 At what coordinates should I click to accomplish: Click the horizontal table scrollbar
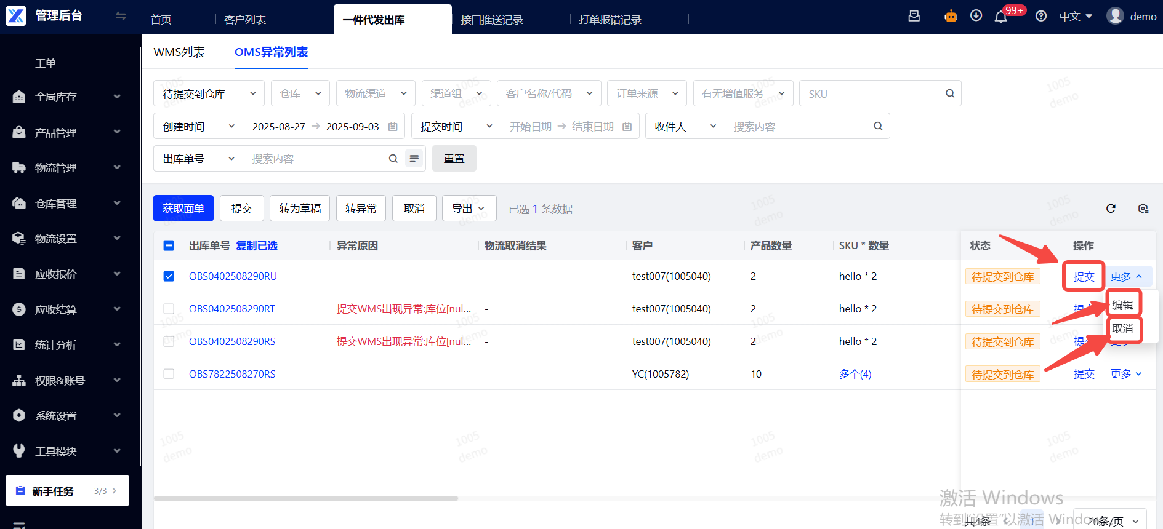point(306,498)
